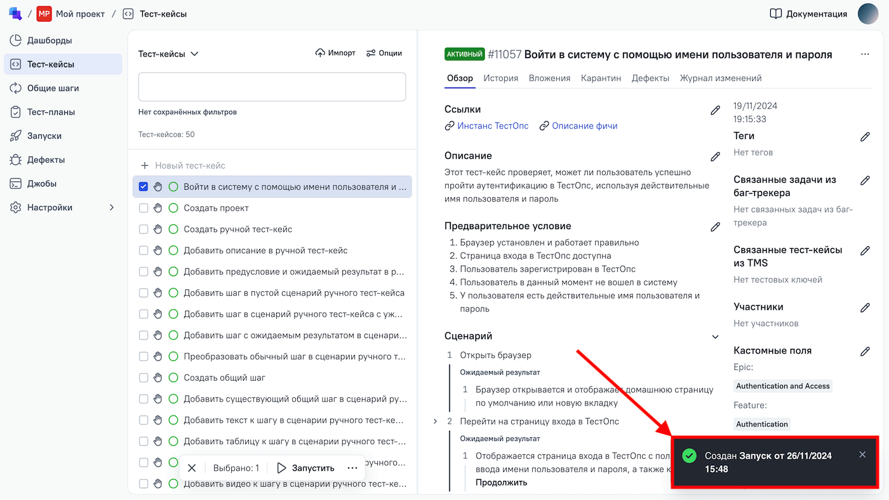Expand Настройки submenu in sidebar
889x500 pixels.
[x=112, y=207]
